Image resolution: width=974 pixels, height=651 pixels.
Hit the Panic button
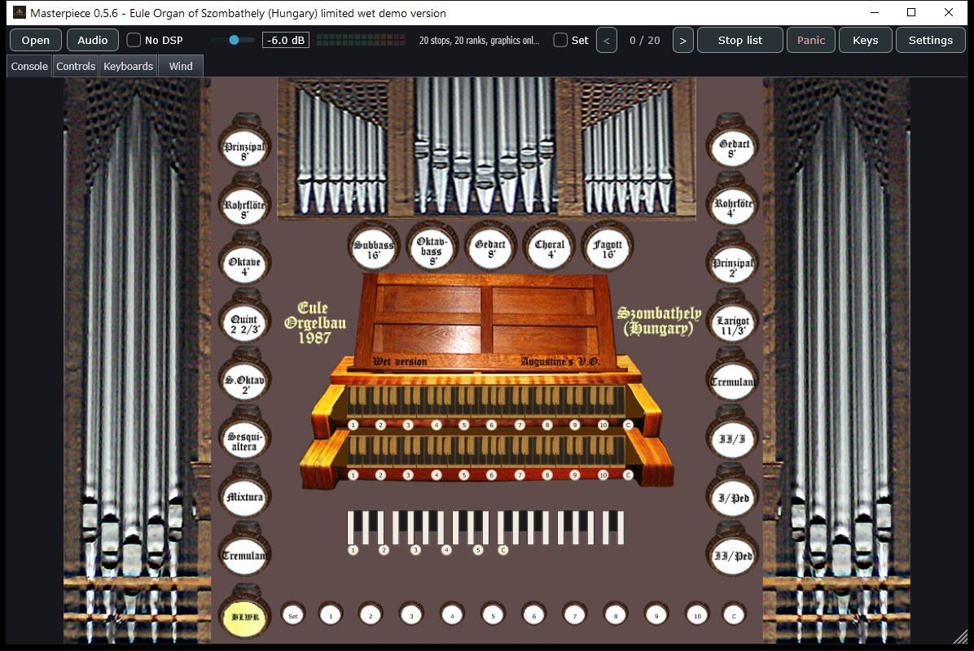(810, 41)
